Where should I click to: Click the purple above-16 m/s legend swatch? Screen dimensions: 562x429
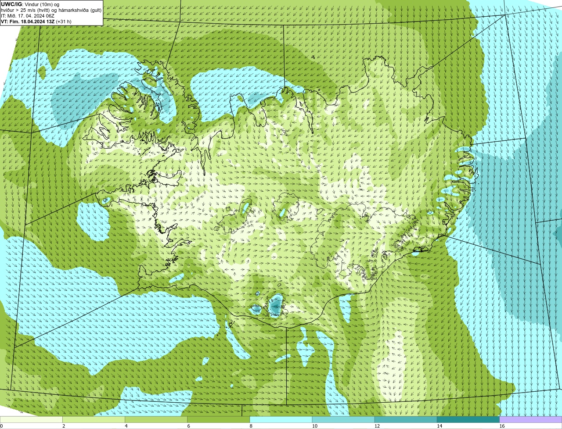click(531, 419)
